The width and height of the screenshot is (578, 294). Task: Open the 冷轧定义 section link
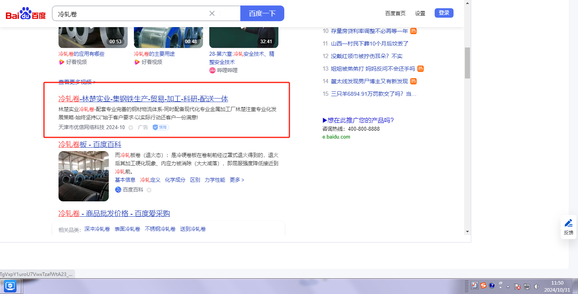[x=150, y=180]
